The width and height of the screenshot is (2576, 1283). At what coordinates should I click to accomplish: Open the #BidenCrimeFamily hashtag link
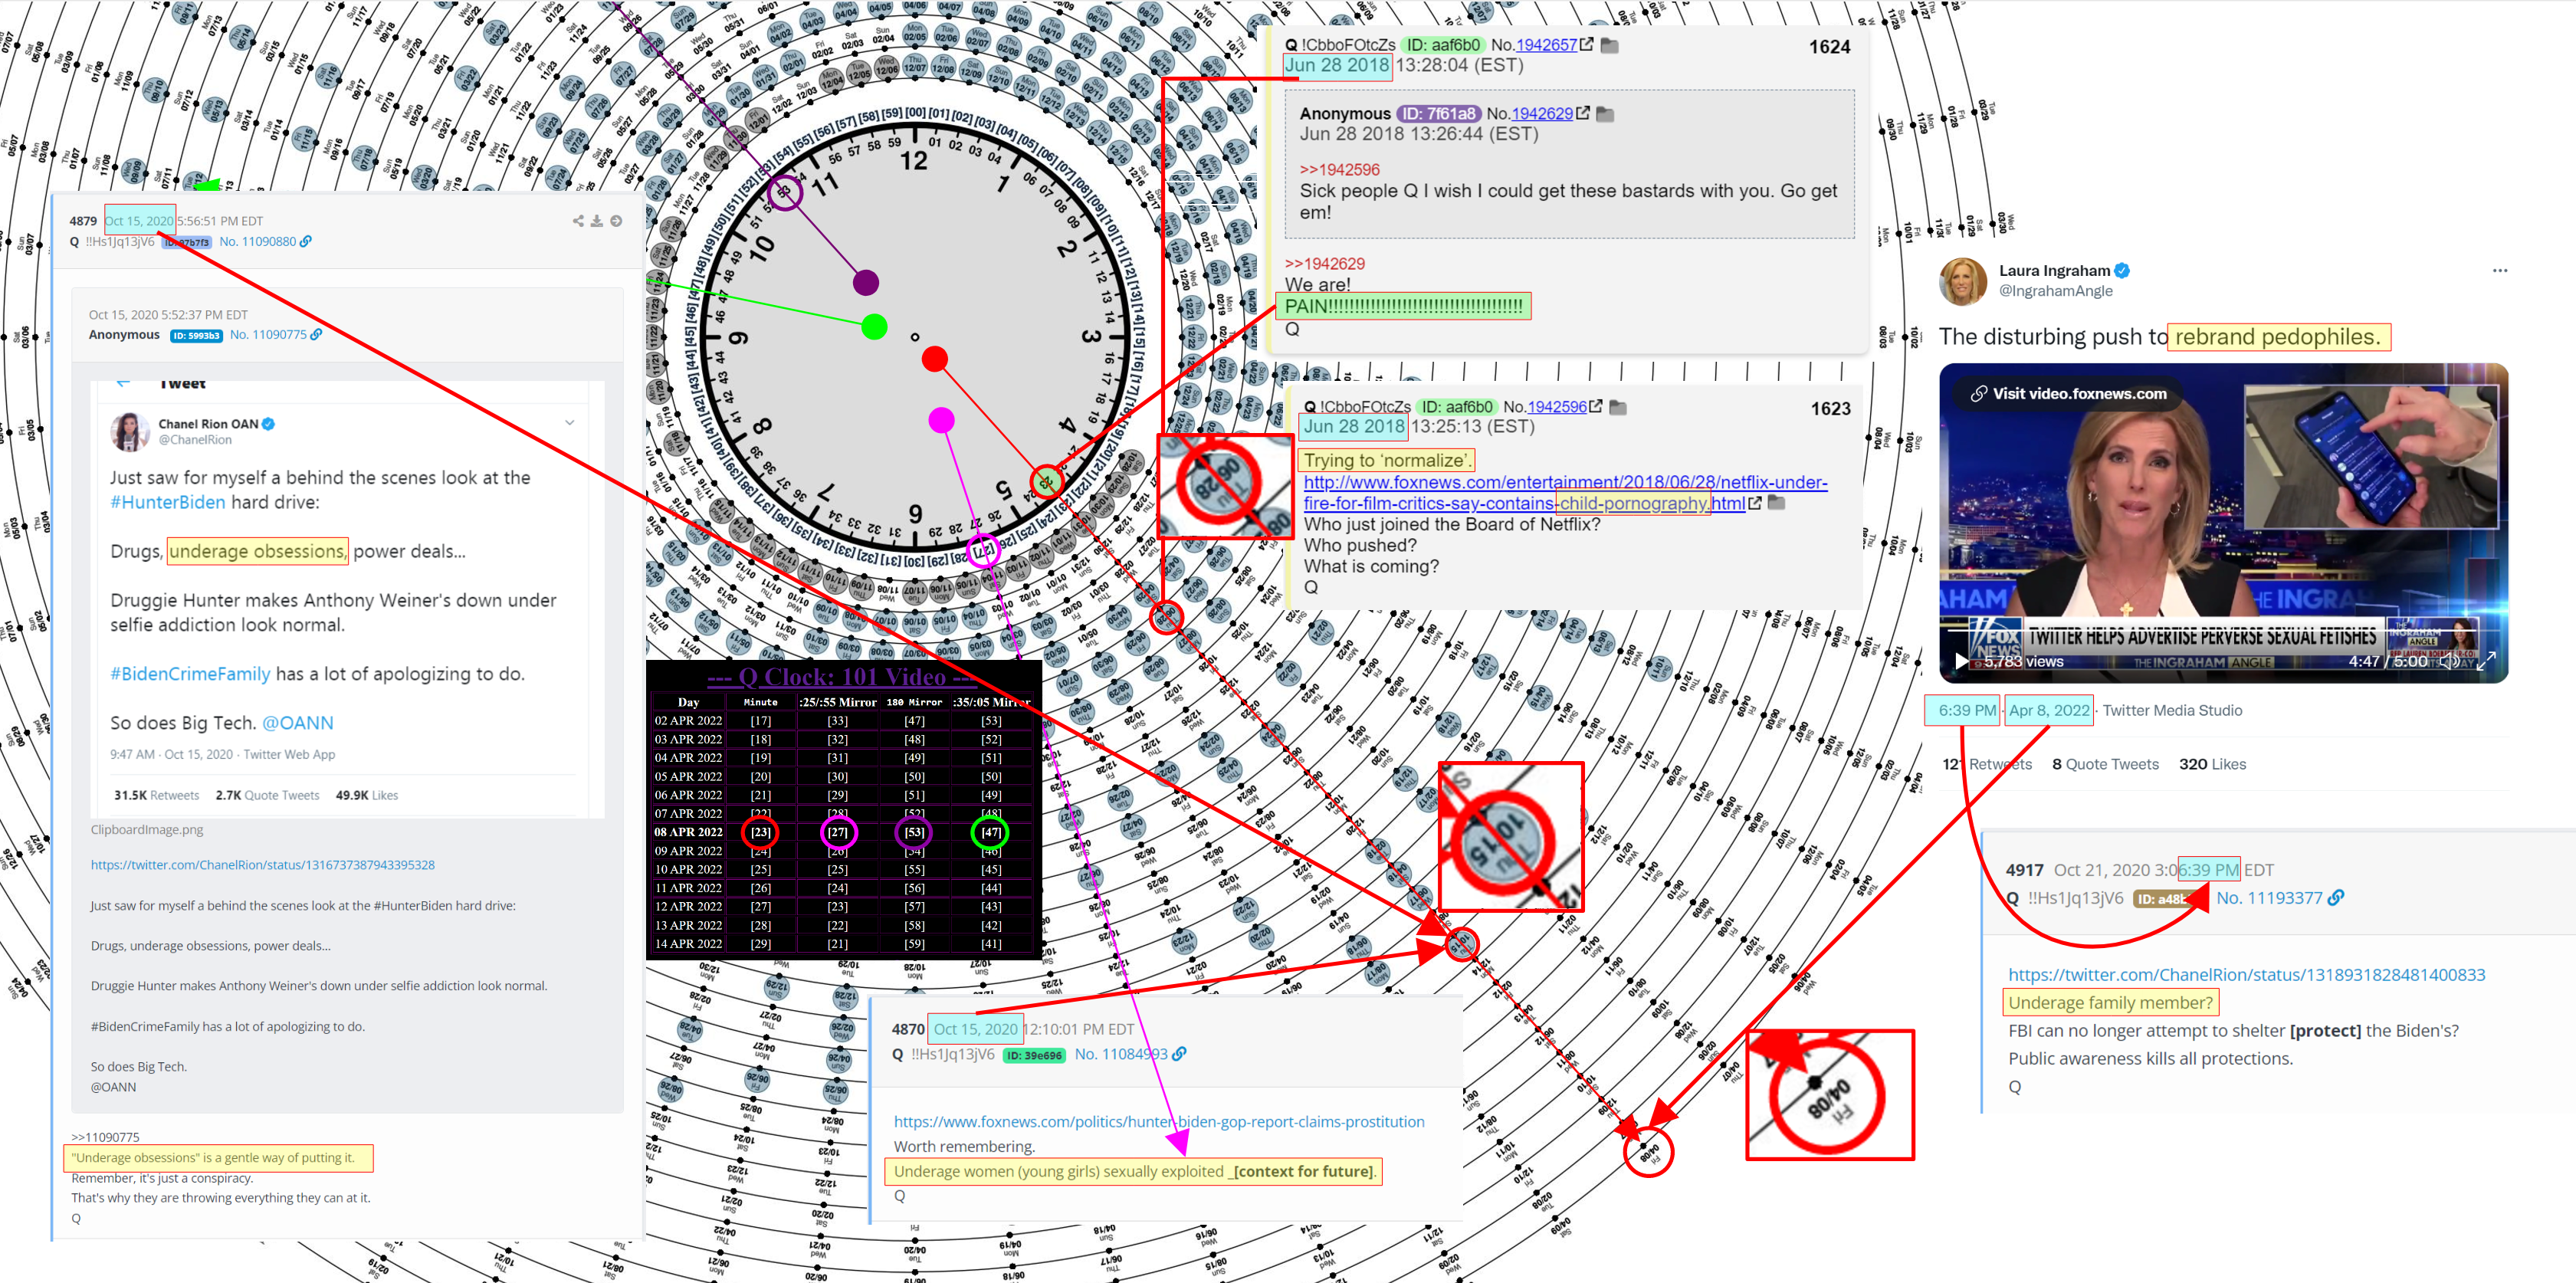tap(190, 674)
